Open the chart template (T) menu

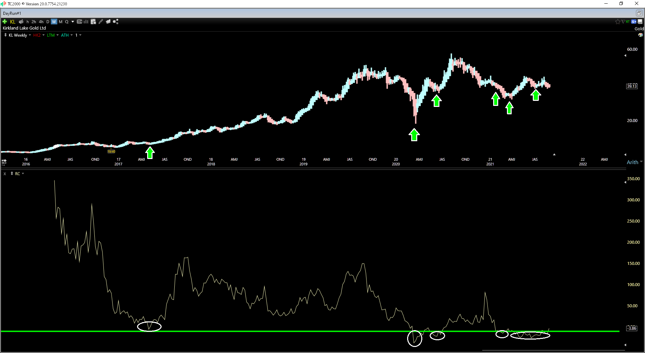pos(80,22)
